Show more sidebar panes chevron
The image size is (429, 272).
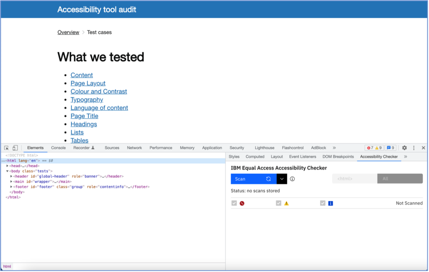(406, 157)
